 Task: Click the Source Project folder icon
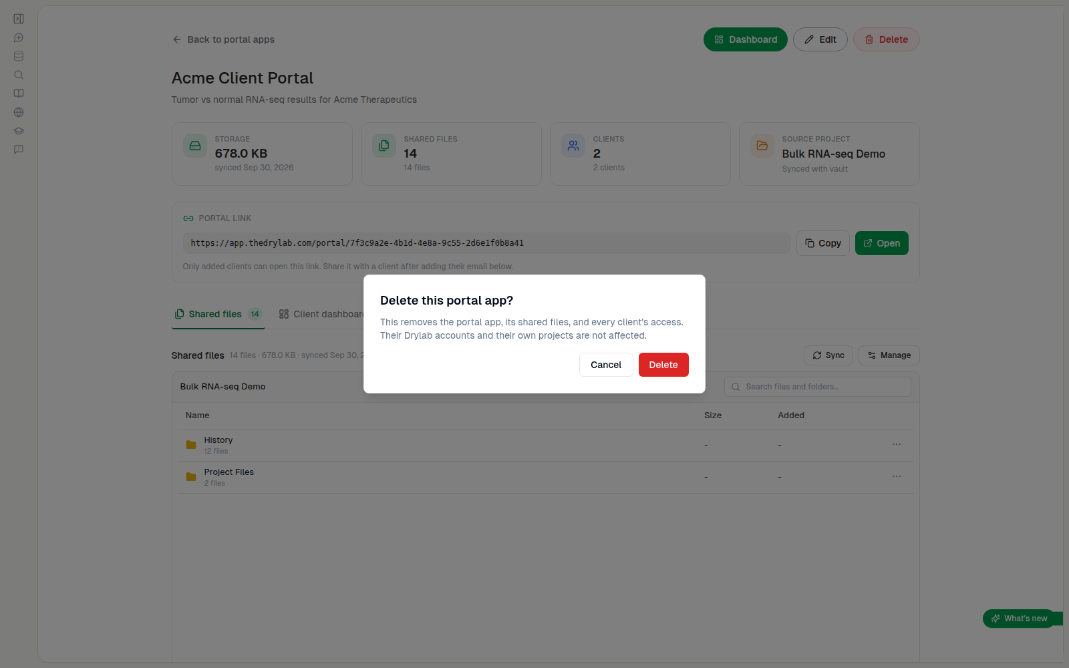762,146
